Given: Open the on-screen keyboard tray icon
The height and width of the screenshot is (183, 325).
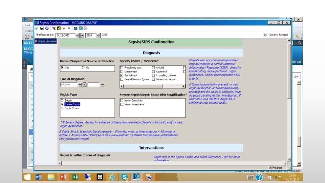Looking at the screenshot, I should 251,177.
